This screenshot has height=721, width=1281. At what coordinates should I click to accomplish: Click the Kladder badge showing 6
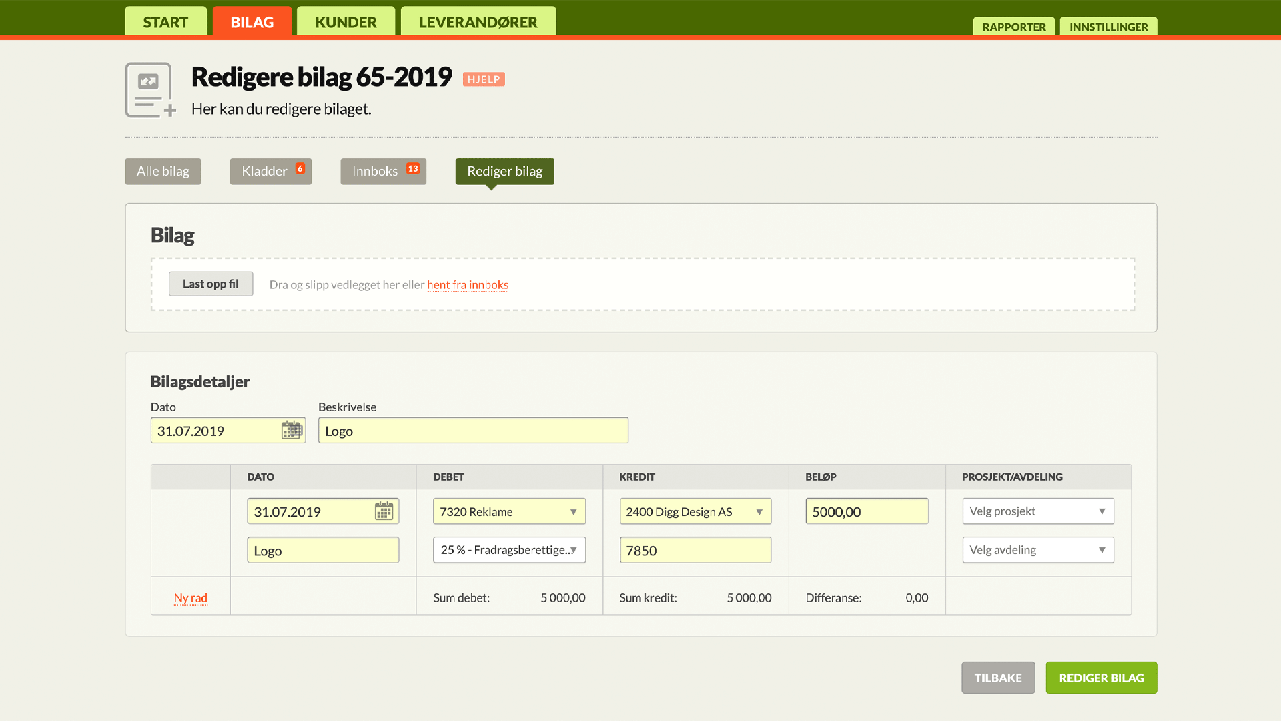coord(300,168)
